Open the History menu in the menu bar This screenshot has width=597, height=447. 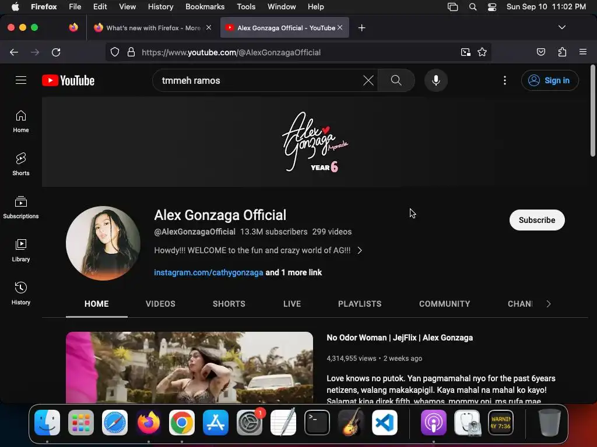[x=161, y=6]
